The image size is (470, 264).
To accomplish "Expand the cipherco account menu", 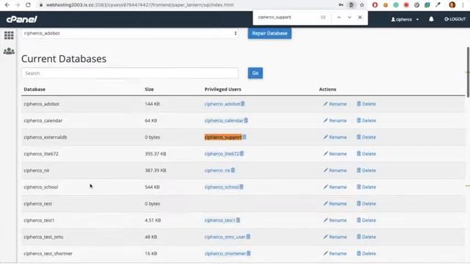I will 405,20.
